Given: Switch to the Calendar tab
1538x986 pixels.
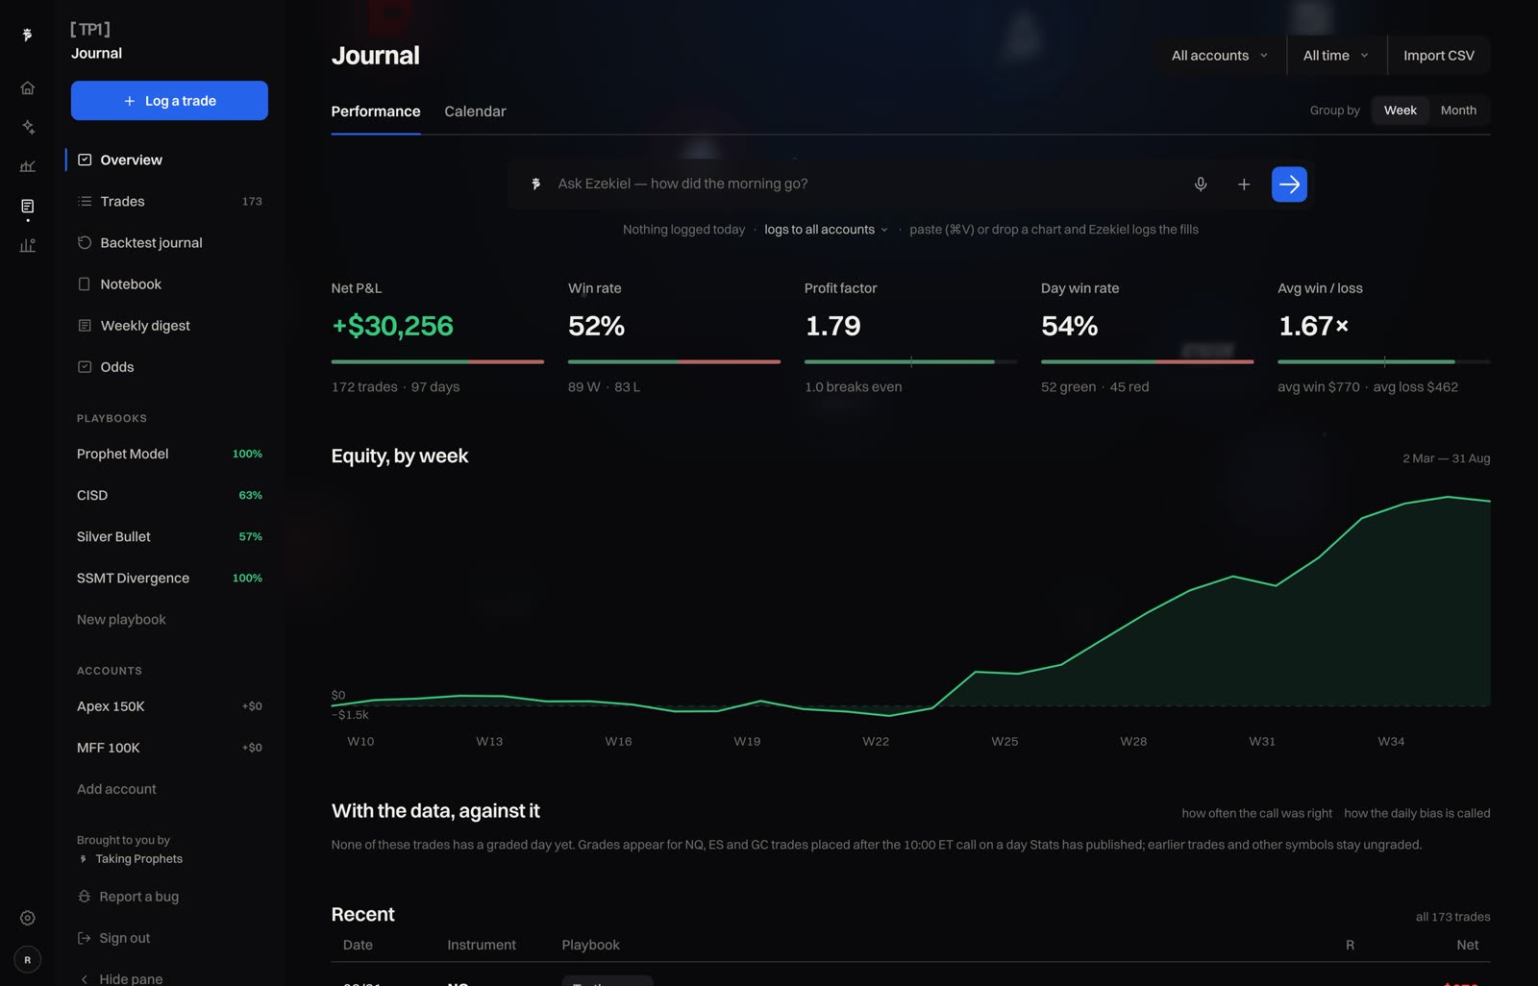Looking at the screenshot, I should 475,111.
